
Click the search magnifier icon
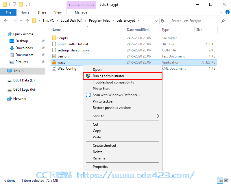223,21
